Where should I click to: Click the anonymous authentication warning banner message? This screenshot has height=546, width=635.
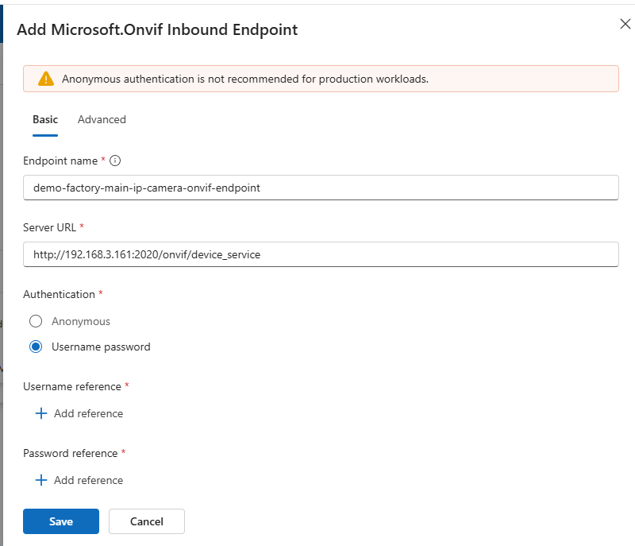pos(245,79)
